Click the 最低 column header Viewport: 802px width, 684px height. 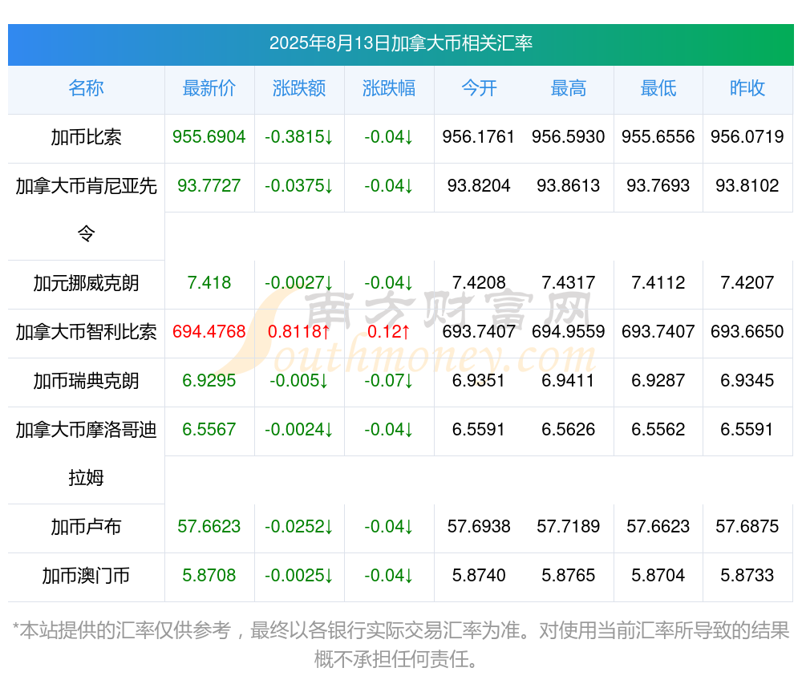point(658,88)
